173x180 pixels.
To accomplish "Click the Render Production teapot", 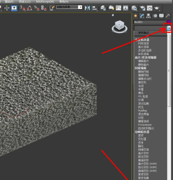I will [157, 8].
